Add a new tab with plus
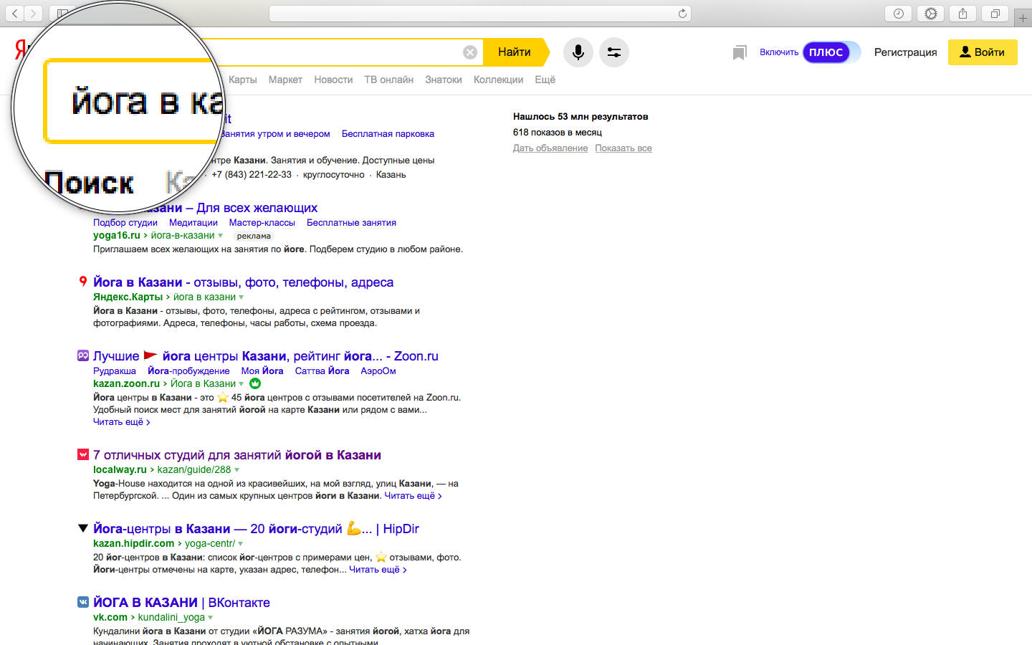This screenshot has height=645, width=1032. coord(1023,18)
